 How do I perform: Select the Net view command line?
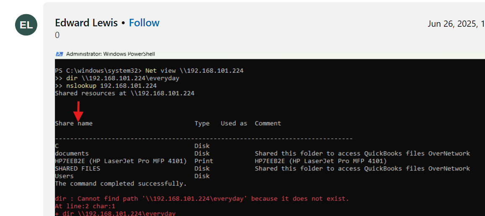[x=149, y=71]
